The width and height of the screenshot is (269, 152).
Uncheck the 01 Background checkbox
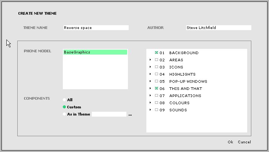coord(157,53)
